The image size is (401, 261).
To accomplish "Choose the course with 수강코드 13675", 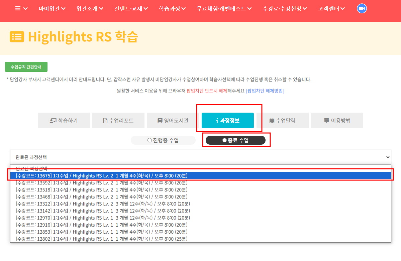I will 201,176.
